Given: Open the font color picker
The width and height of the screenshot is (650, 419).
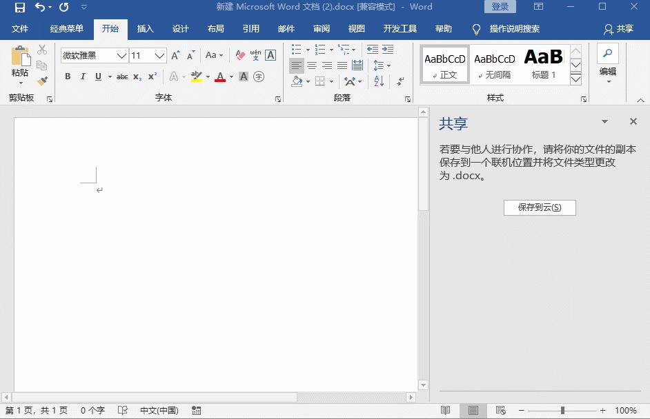Looking at the screenshot, I should 219,76.
